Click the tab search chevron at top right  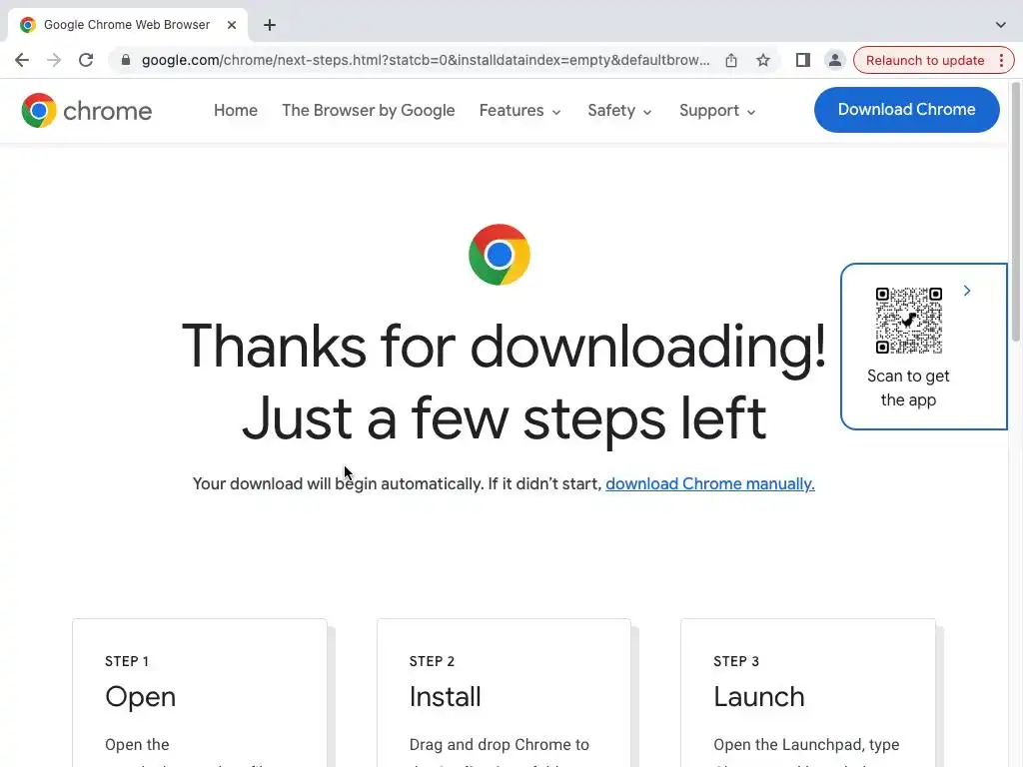tap(1000, 25)
